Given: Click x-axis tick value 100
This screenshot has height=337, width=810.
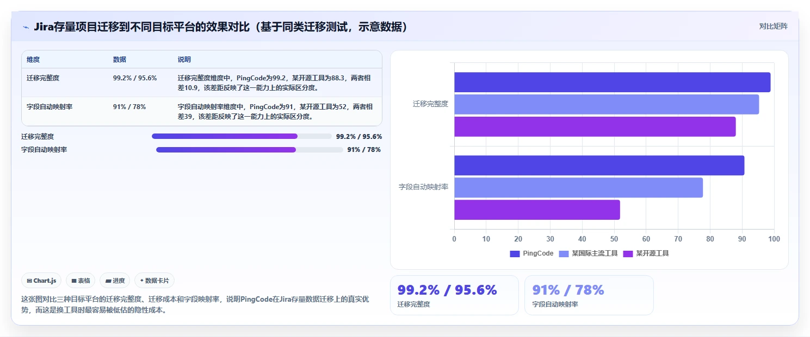Looking at the screenshot, I should coord(774,239).
